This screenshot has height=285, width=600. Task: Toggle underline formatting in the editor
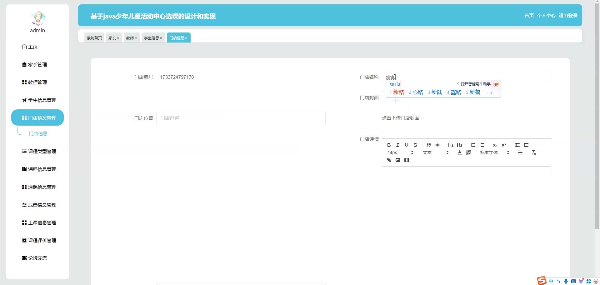(x=406, y=145)
